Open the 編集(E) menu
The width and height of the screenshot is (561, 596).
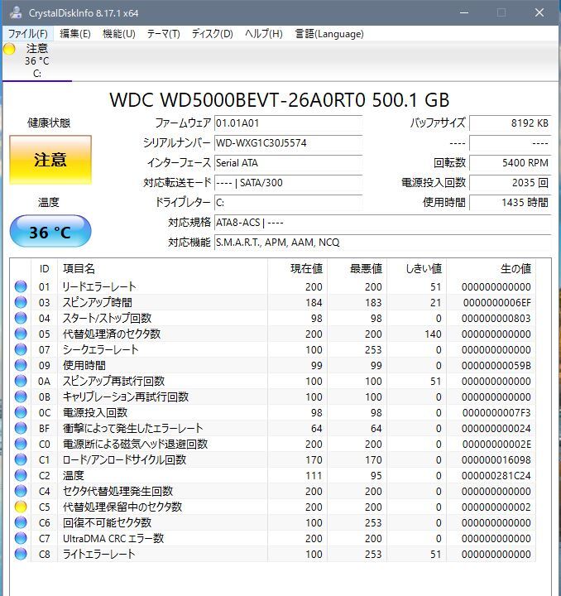(x=75, y=34)
